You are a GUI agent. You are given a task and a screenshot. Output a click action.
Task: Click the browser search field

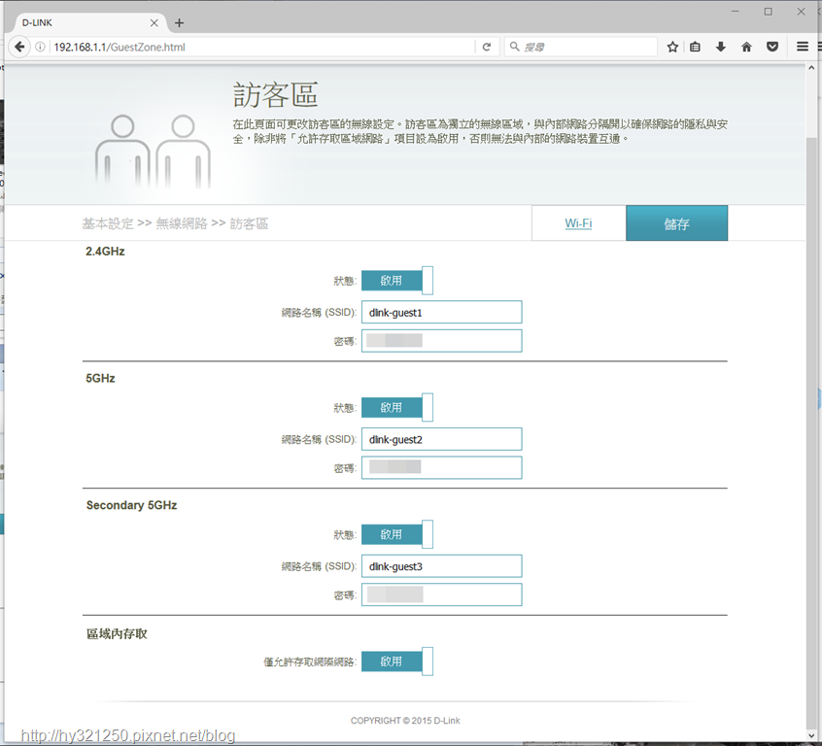point(581,47)
